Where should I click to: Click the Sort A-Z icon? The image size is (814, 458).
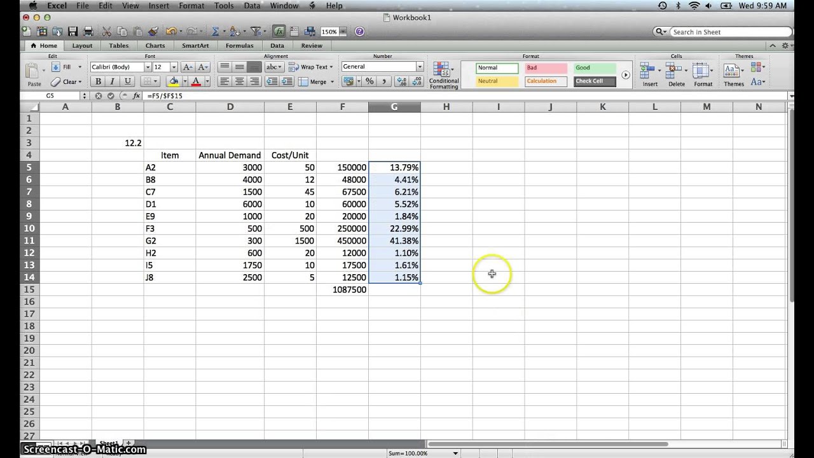coord(235,31)
